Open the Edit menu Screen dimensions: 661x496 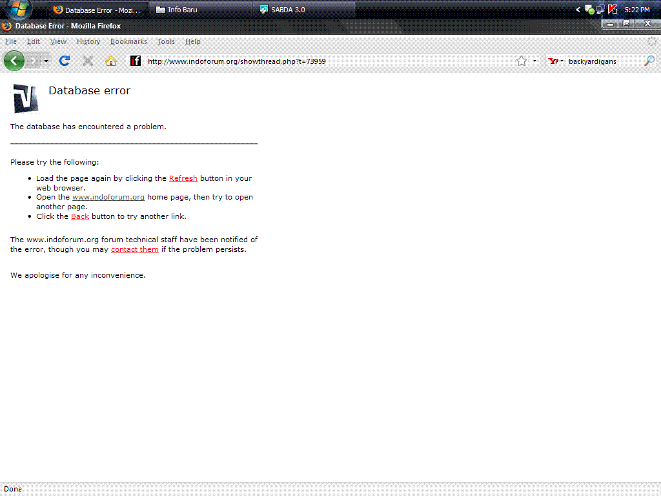coord(34,41)
